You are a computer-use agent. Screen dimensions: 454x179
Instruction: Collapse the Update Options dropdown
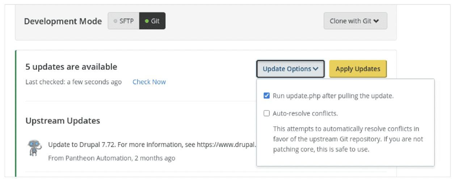[x=290, y=69]
